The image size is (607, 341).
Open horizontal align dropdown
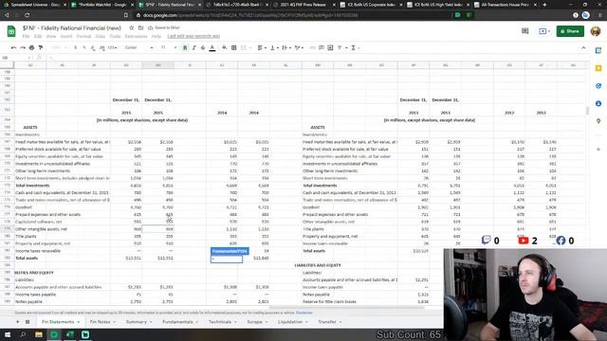[x=262, y=47]
